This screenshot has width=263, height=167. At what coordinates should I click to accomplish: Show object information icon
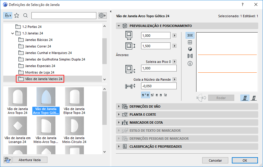pyautogui.click(x=190, y=63)
